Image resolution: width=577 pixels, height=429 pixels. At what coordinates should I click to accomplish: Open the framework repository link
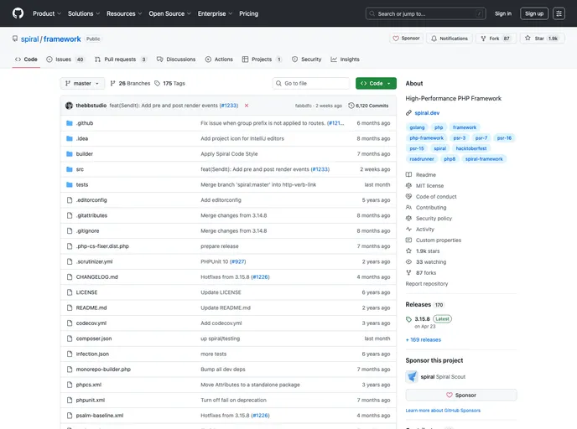[62, 39]
